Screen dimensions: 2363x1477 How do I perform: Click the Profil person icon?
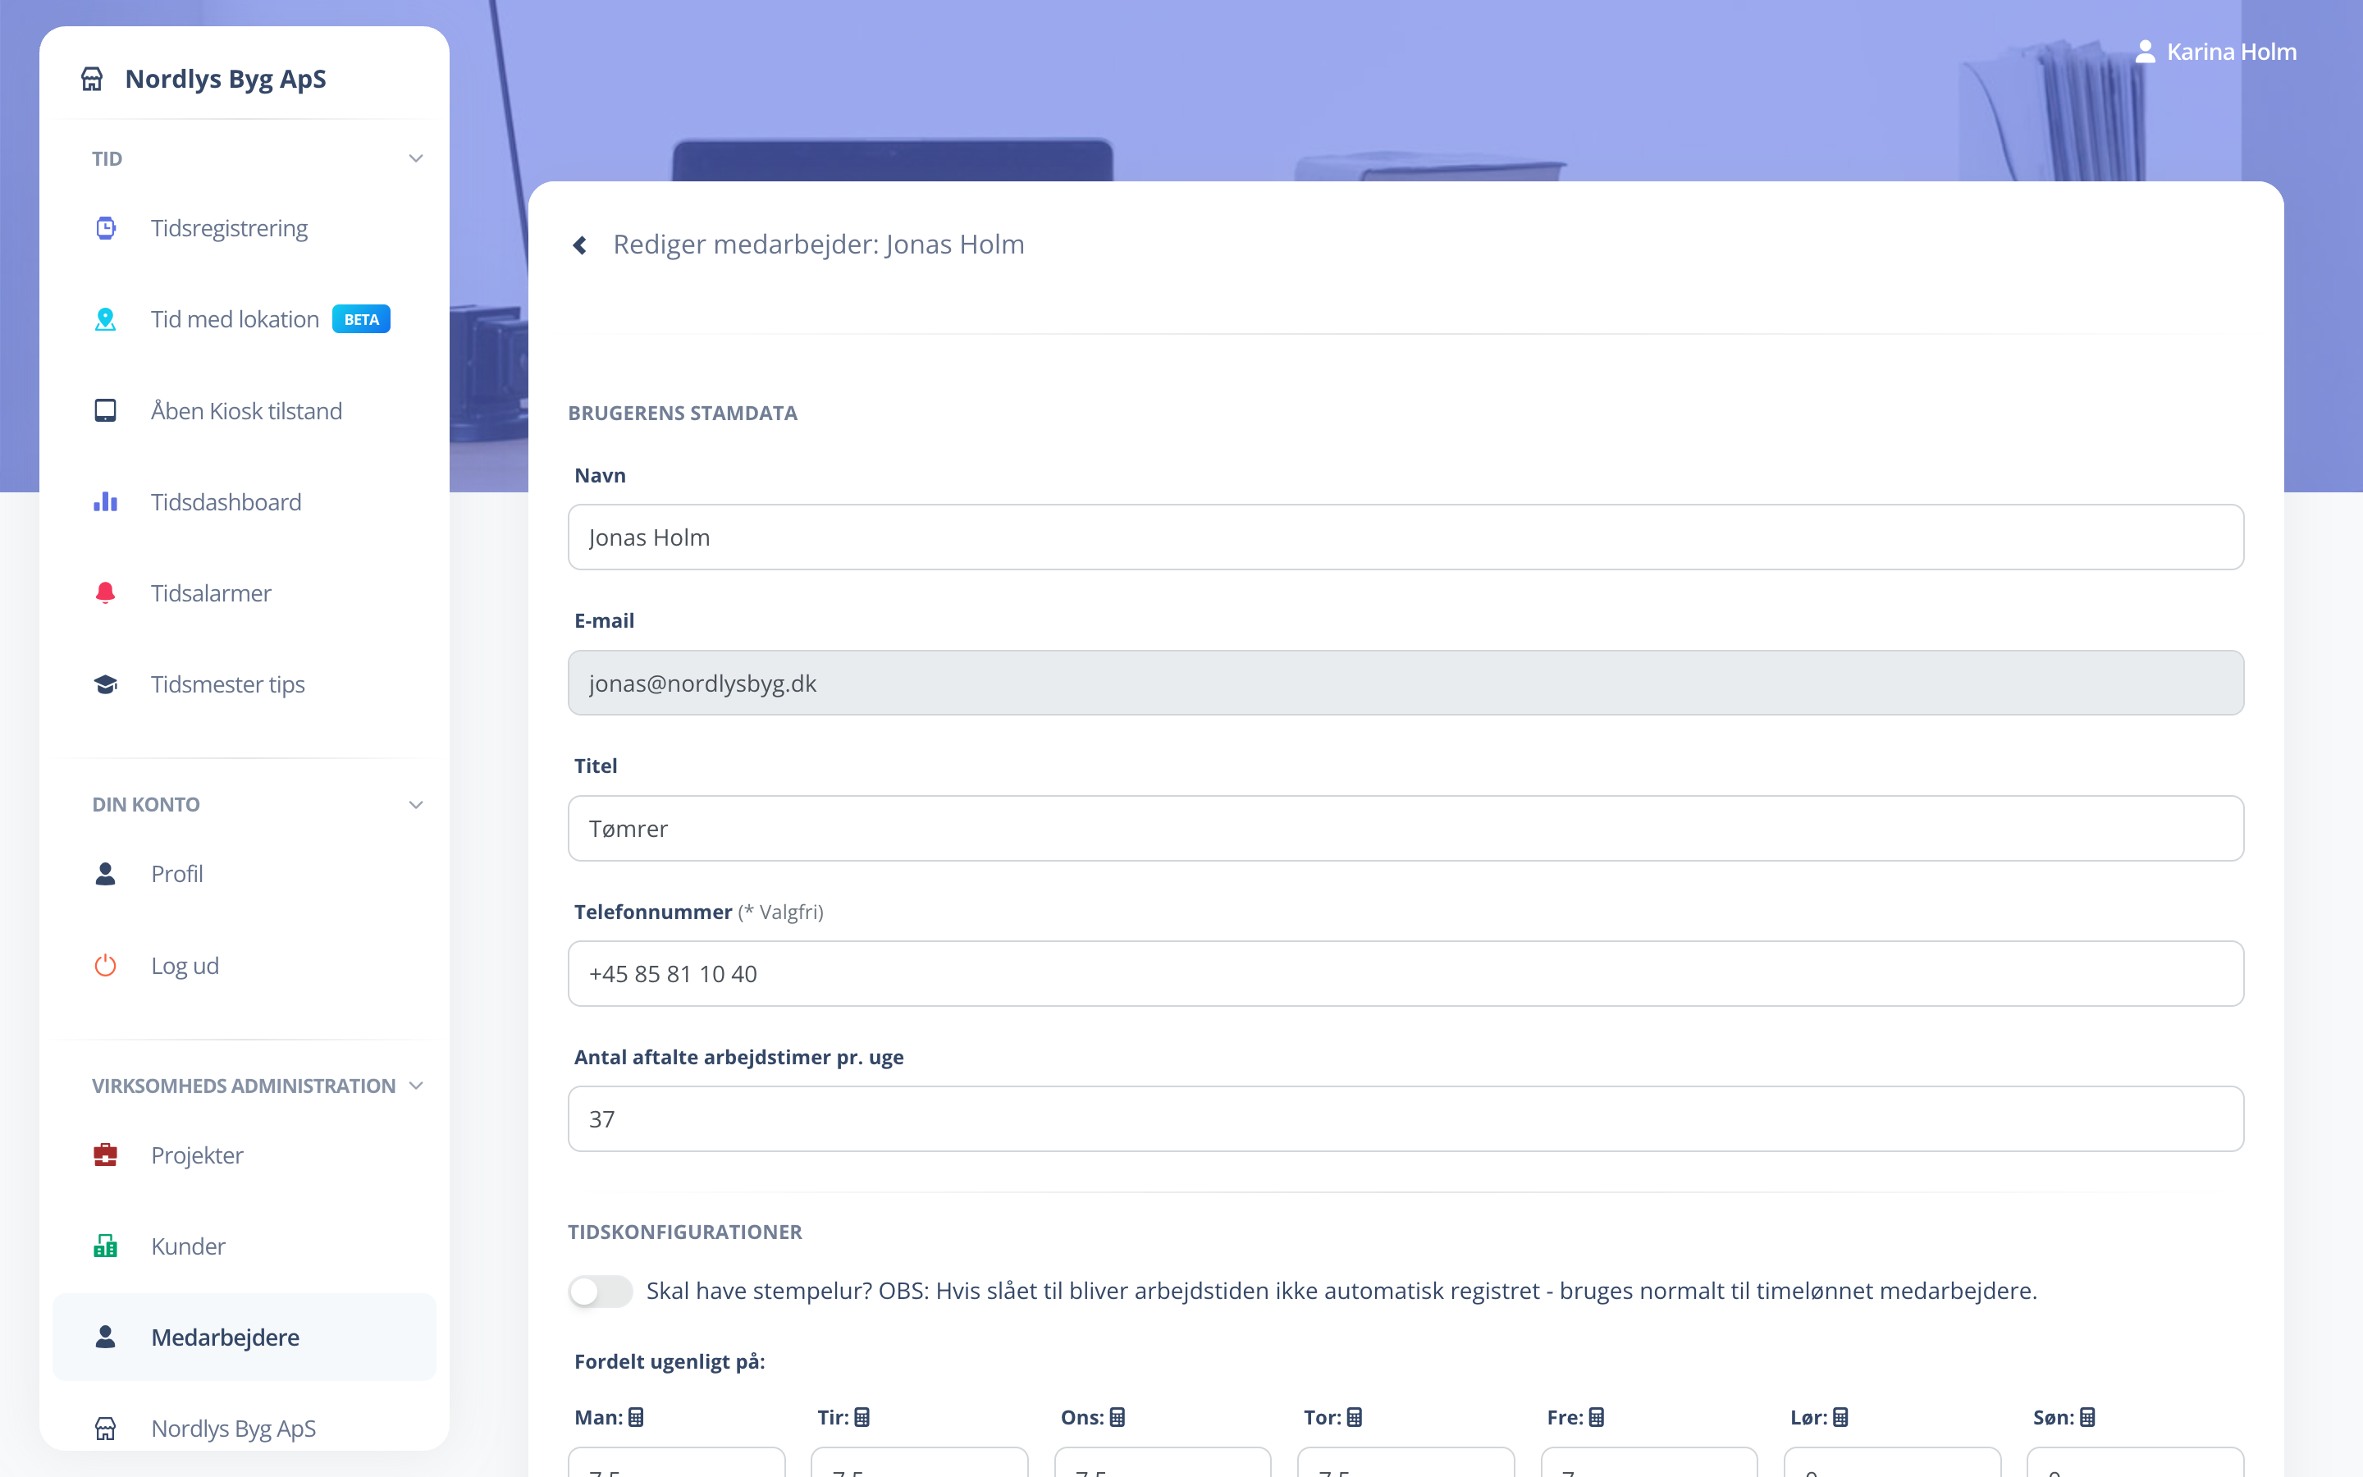coord(106,873)
